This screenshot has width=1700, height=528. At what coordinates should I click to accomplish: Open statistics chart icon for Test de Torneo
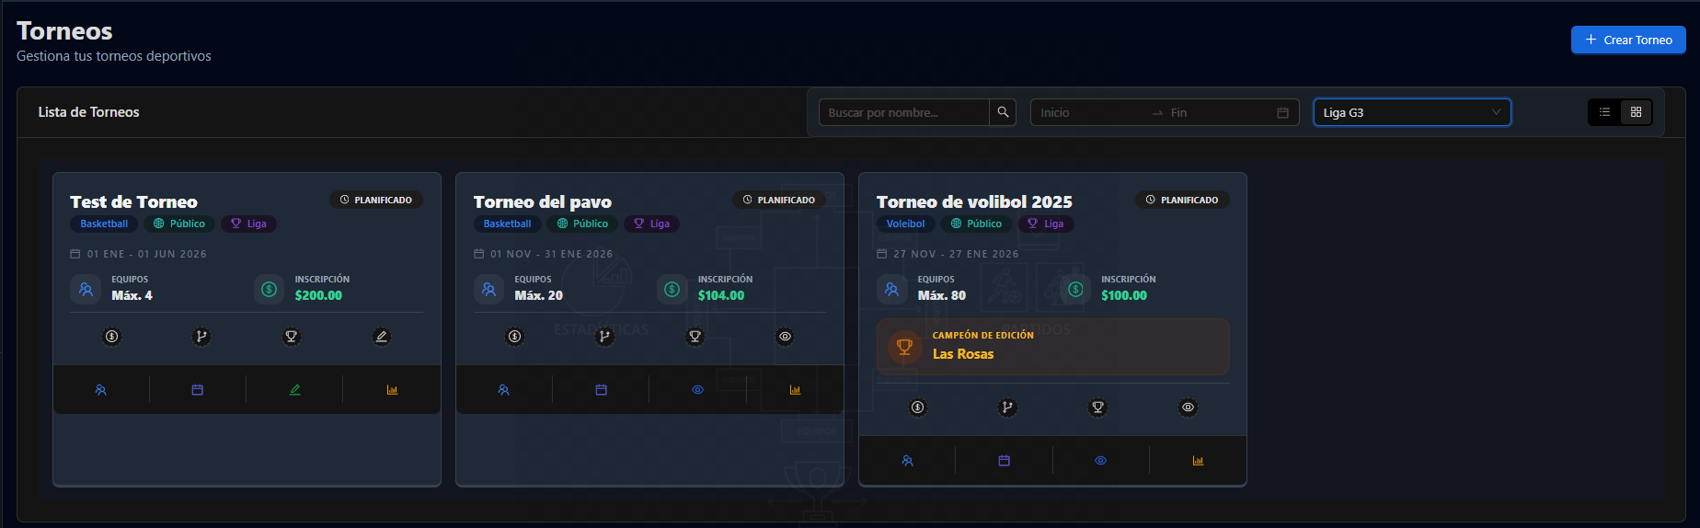(x=392, y=390)
